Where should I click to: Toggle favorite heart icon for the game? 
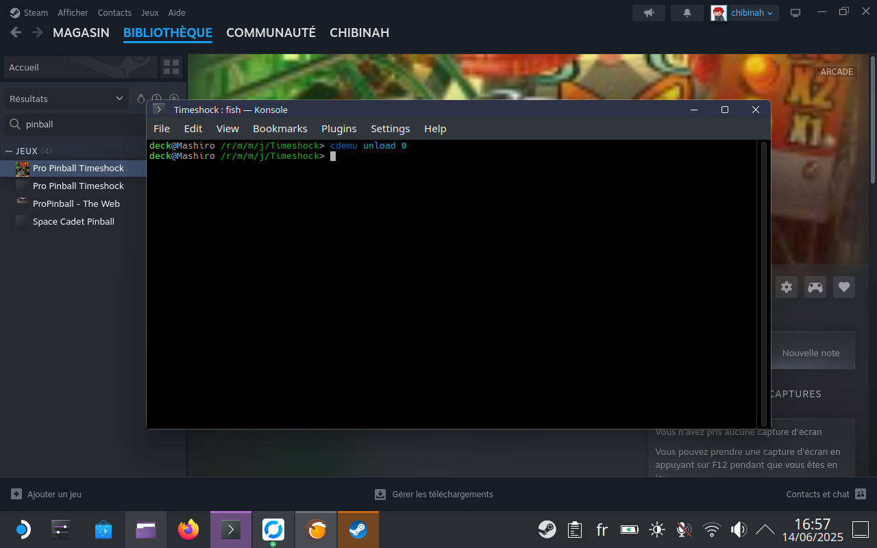click(844, 287)
